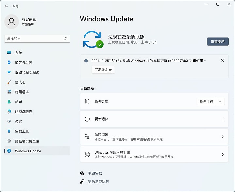Click the pause icon next to 暫停更新
Viewport: 235px width, 192px height.
(87, 101)
